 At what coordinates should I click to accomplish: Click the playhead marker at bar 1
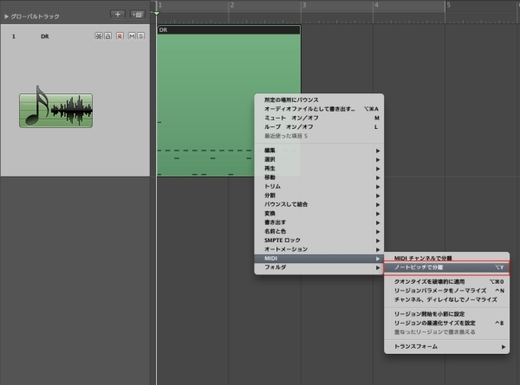(156, 13)
